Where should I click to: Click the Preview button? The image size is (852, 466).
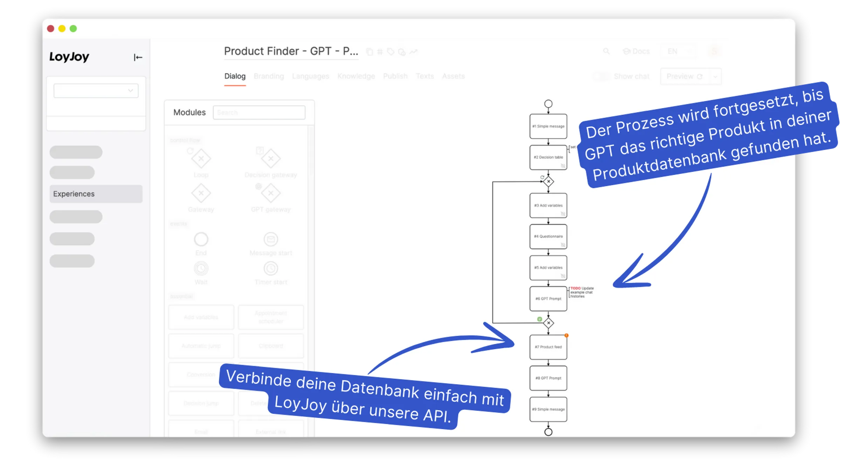point(686,76)
